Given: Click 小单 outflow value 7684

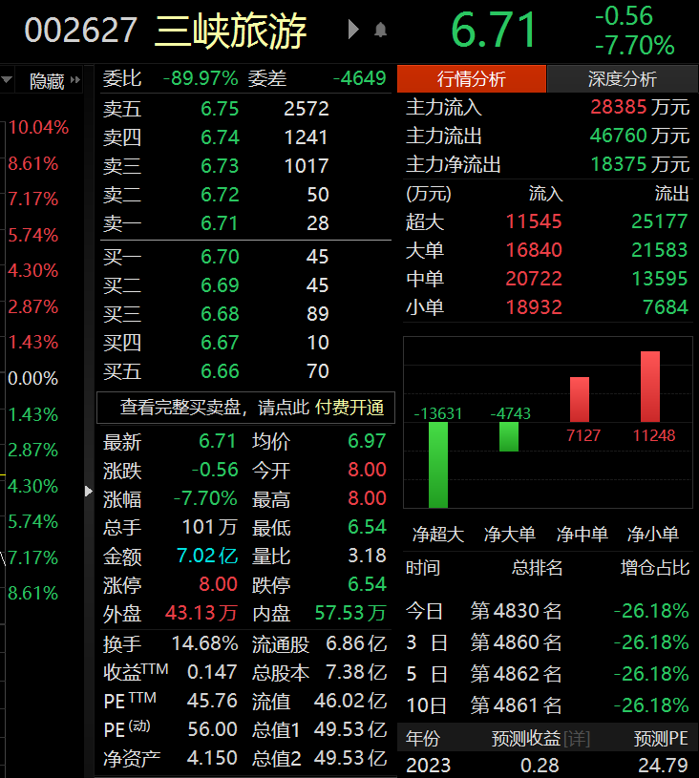Looking at the screenshot, I should (x=666, y=307).
